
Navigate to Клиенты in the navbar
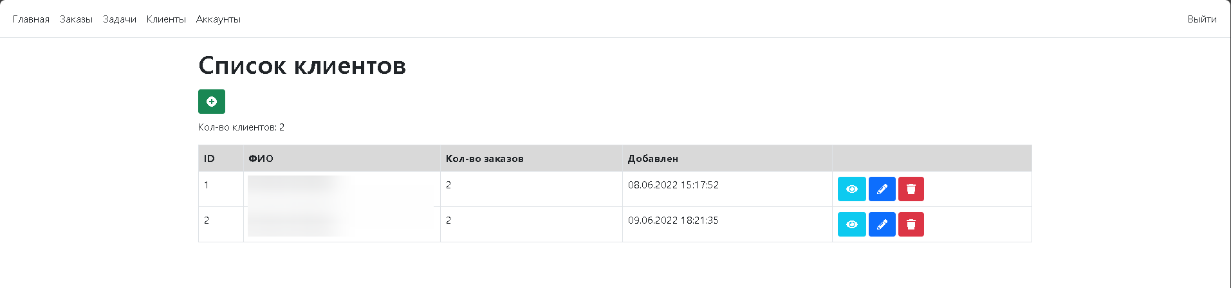point(166,19)
